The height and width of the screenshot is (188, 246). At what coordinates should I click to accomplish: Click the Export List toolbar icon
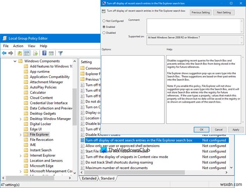pyautogui.click(x=35, y=53)
